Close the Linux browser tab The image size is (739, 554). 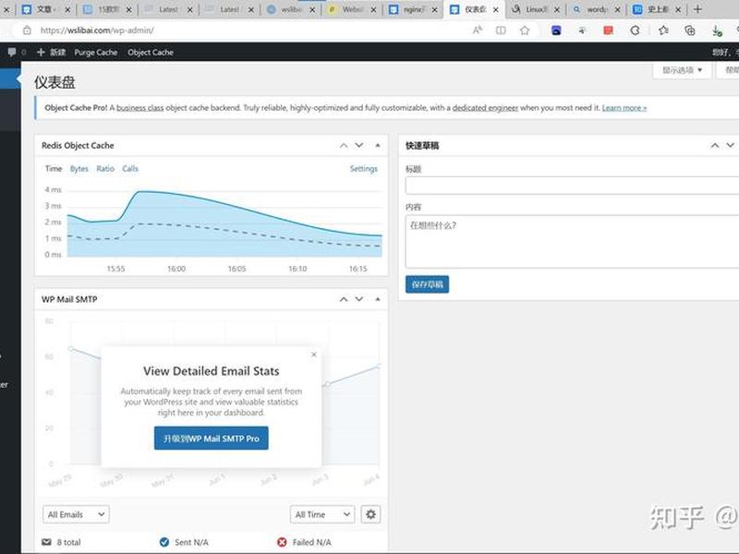point(557,9)
